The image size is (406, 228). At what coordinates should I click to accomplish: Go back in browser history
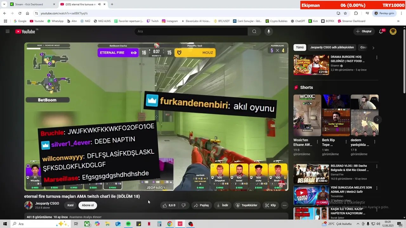click(x=4, y=13)
